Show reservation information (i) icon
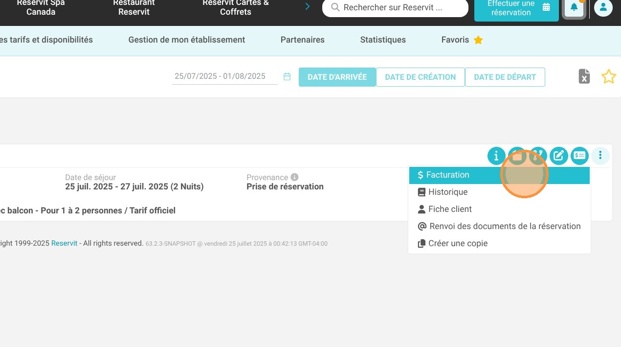Image resolution: width=621 pixels, height=347 pixels. 496,156
